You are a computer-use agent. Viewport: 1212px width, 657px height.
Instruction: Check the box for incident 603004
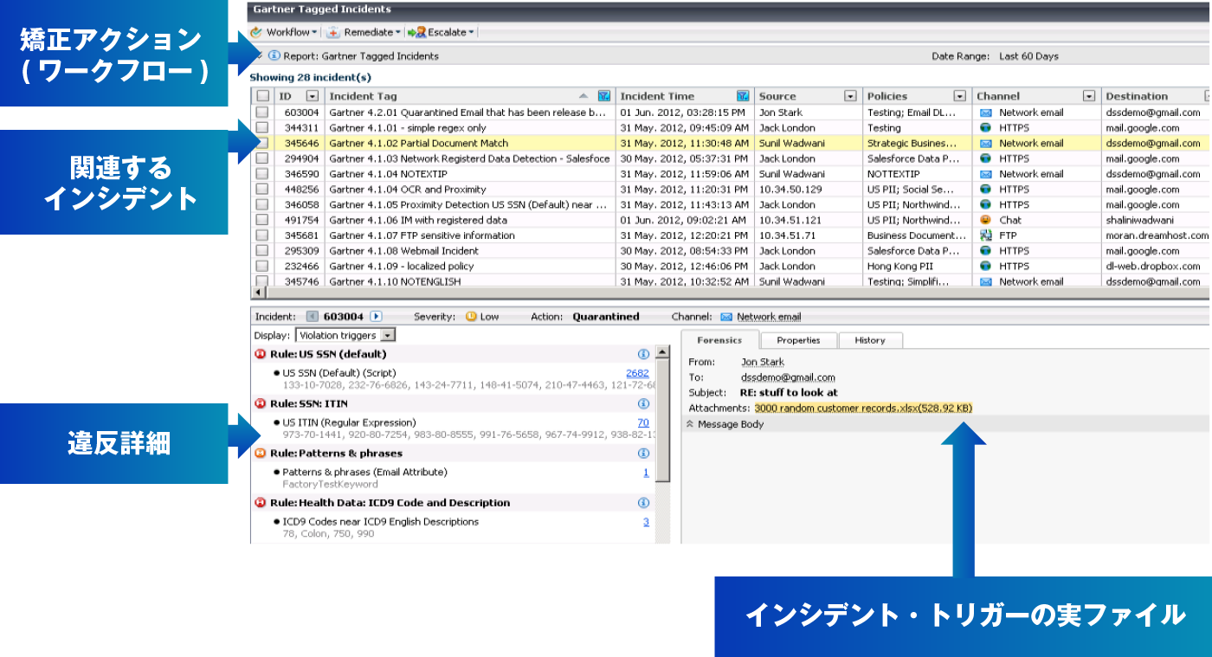pyautogui.click(x=263, y=113)
